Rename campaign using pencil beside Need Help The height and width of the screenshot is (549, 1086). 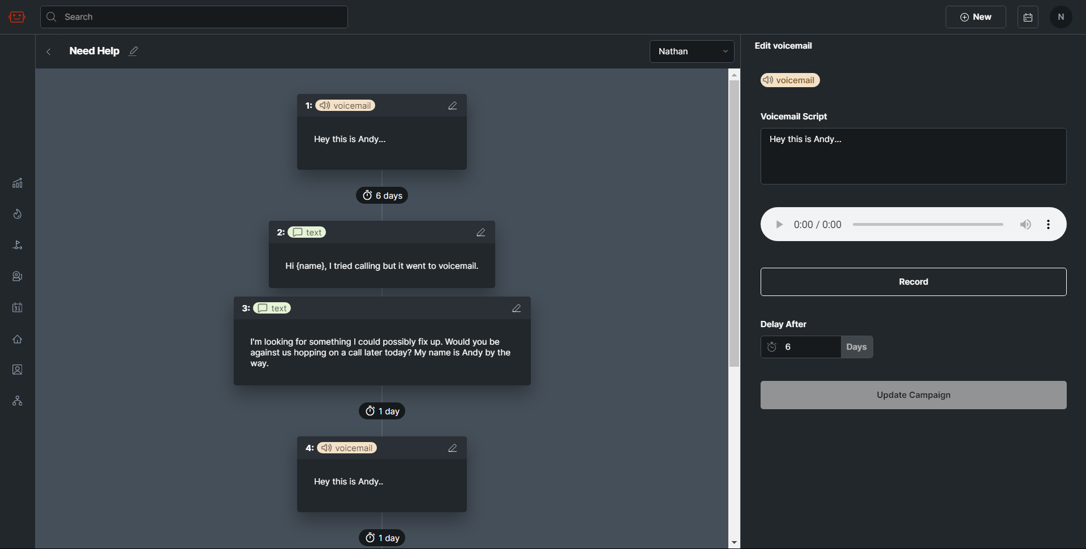click(x=133, y=51)
